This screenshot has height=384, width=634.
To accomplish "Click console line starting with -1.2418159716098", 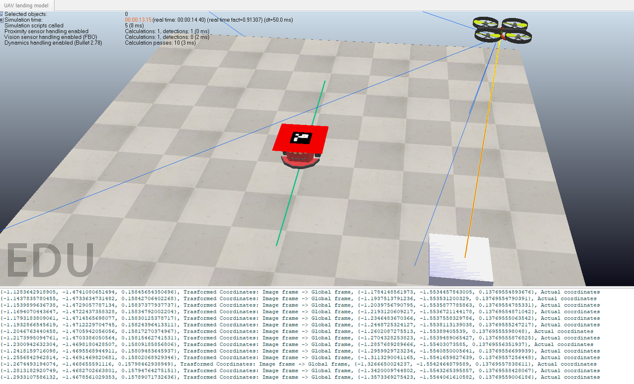I will click(300, 351).
